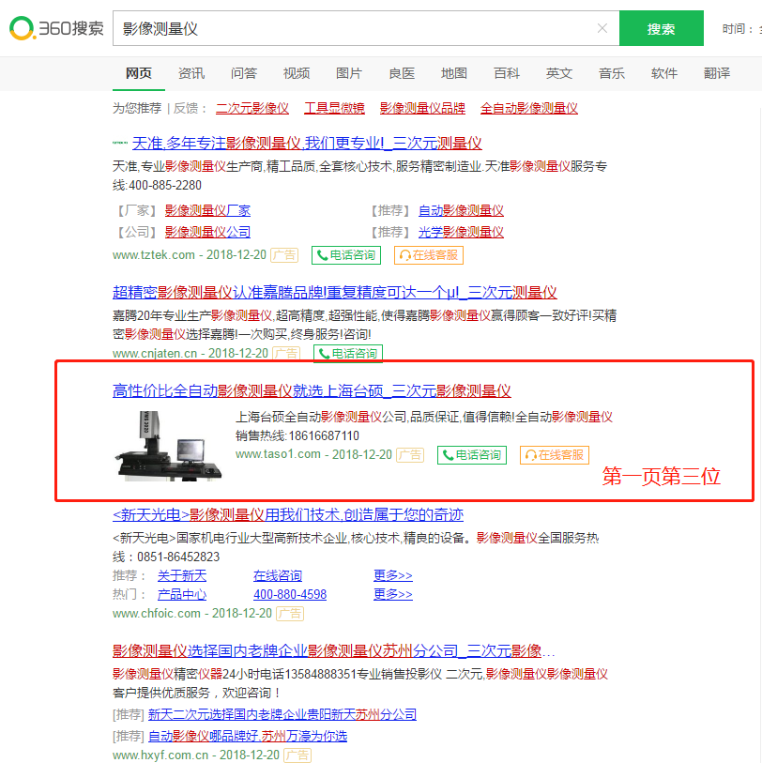The image size is (762, 763).
Task: Switch to the 视频 tab
Action: [297, 73]
